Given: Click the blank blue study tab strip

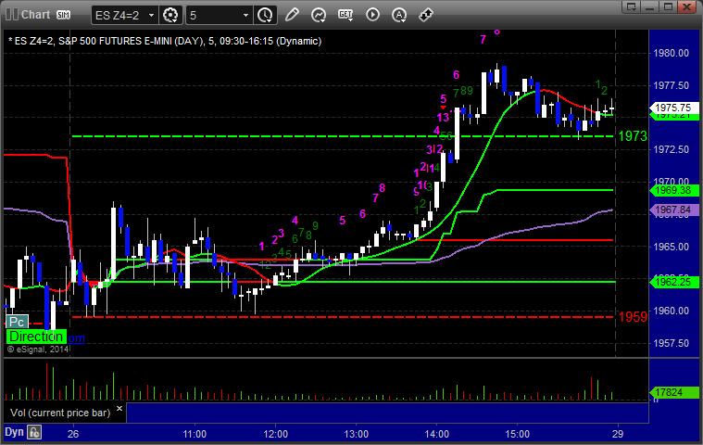Looking at the screenshot, I should [x=387, y=413].
